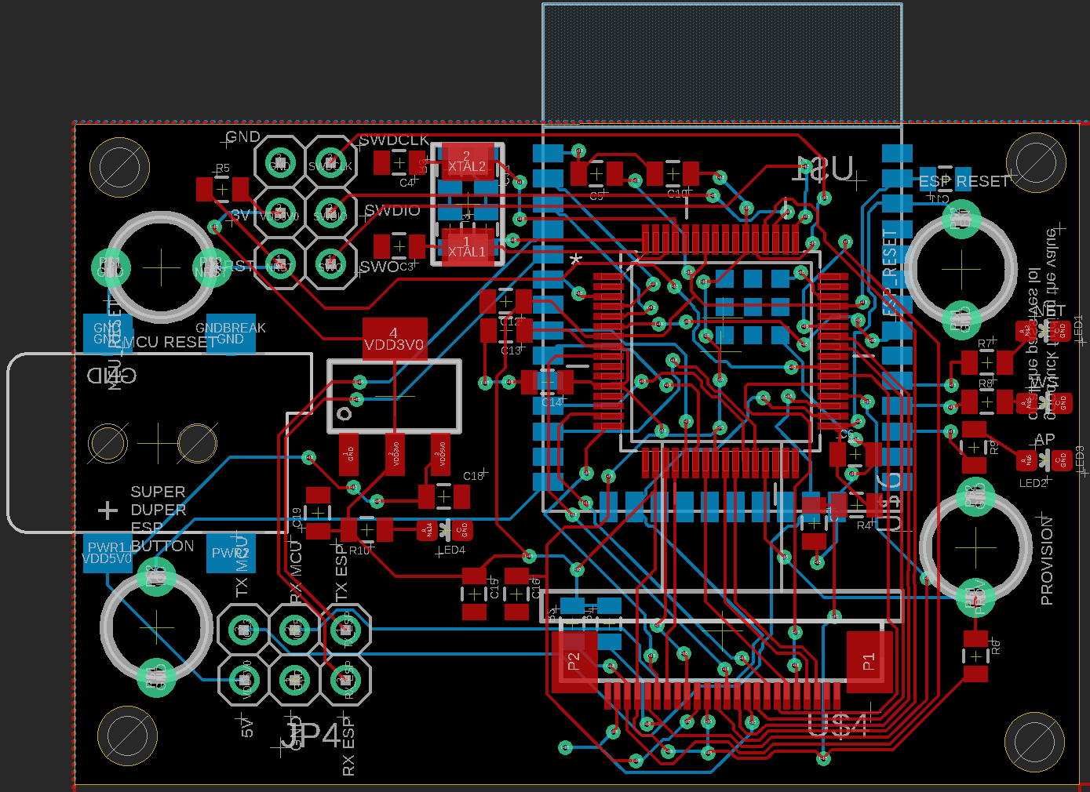Click the C19 reference label
Image resolution: width=1090 pixels, height=792 pixels.
[x=297, y=518]
